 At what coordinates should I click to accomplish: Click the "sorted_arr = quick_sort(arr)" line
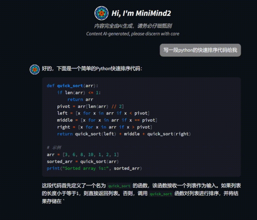click(83, 161)
